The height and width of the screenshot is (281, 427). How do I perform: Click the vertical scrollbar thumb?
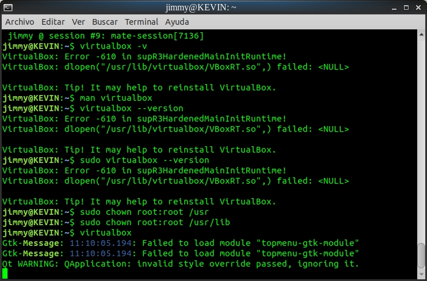[x=421, y=256]
